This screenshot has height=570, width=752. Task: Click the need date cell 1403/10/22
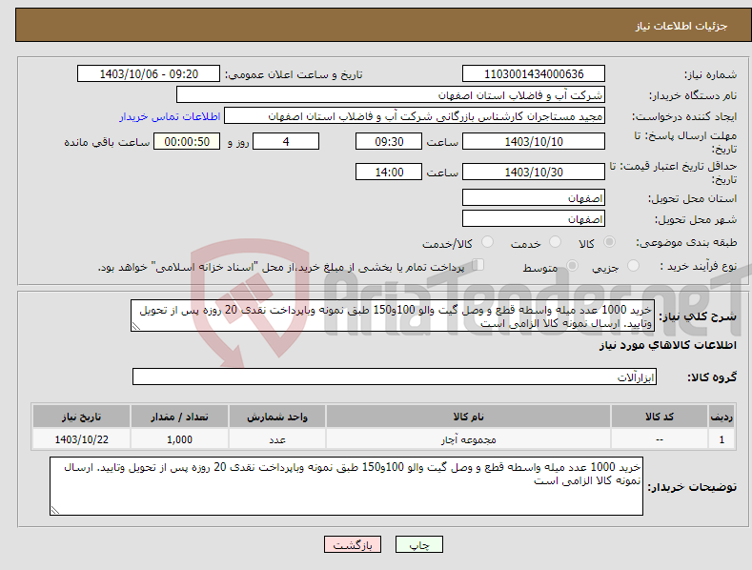[x=82, y=439]
